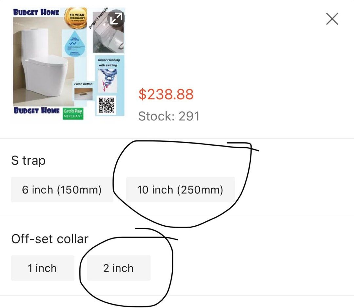Click the expand arrows on the product photo

point(116,18)
